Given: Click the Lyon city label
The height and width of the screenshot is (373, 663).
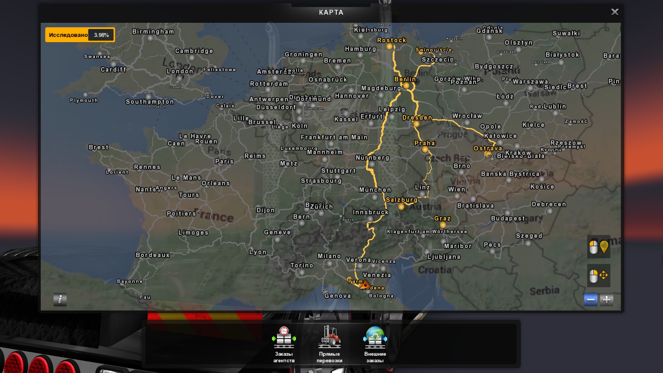Looking at the screenshot, I should [x=258, y=252].
